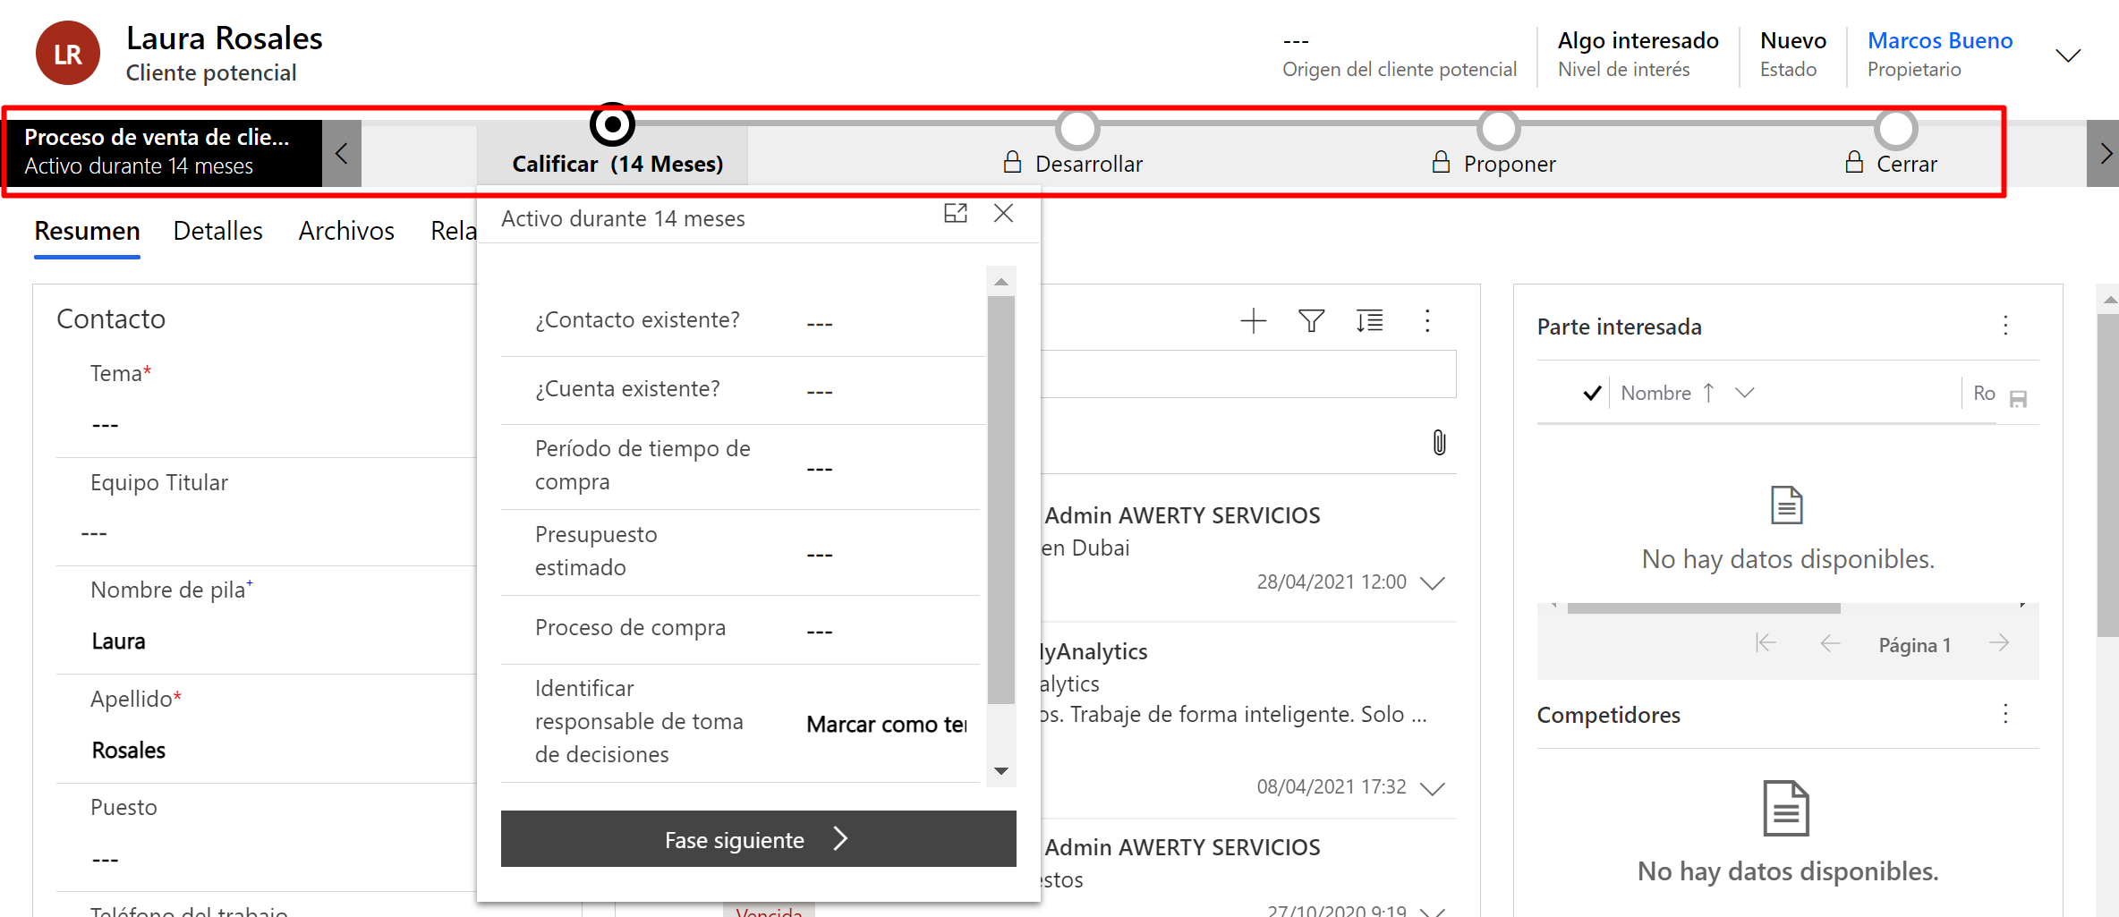Expand the header fields chevron beside Propietario

(2068, 55)
